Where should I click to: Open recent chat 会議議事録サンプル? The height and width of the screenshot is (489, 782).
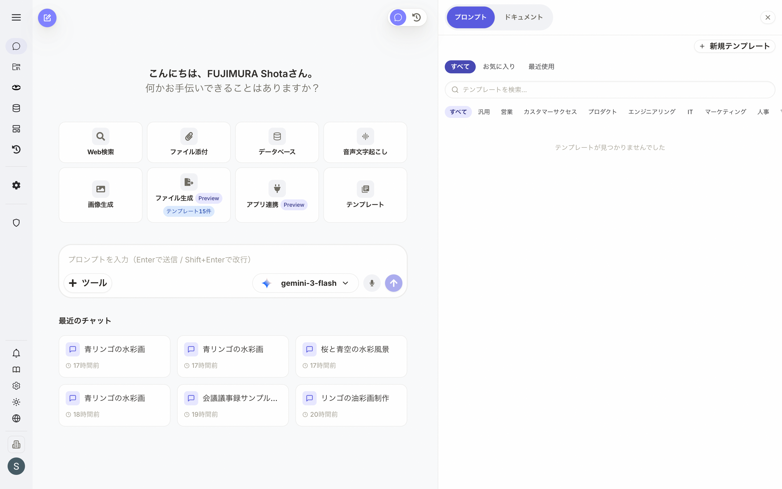(x=233, y=405)
